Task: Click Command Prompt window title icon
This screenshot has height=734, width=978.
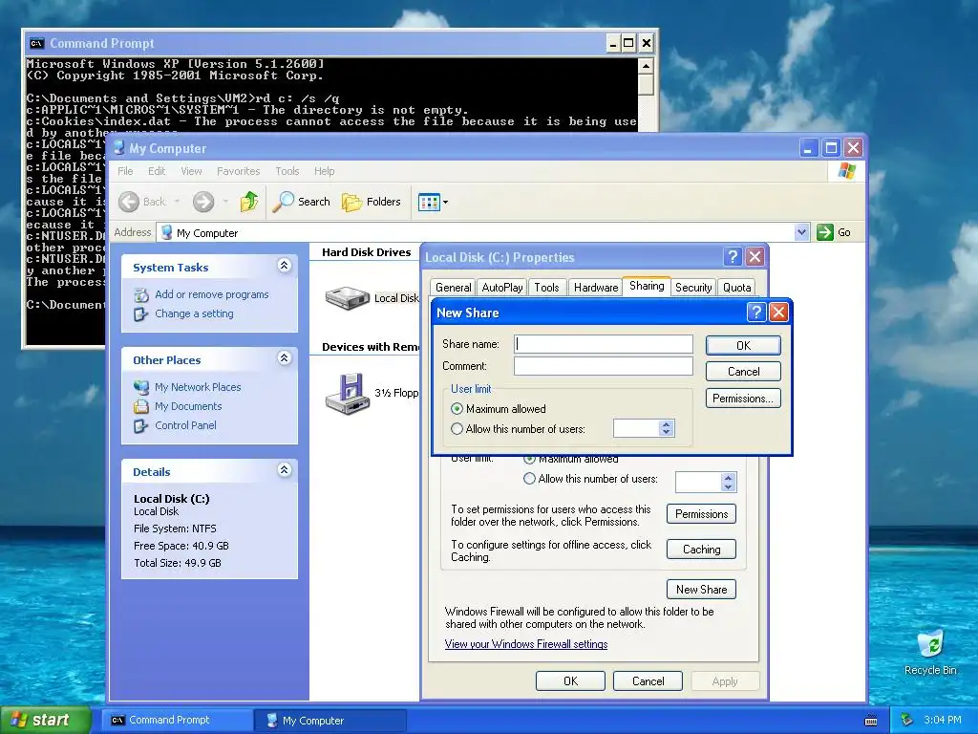Action: [37, 43]
